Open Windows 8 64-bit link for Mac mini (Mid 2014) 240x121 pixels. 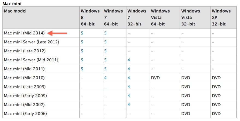coord(82,33)
